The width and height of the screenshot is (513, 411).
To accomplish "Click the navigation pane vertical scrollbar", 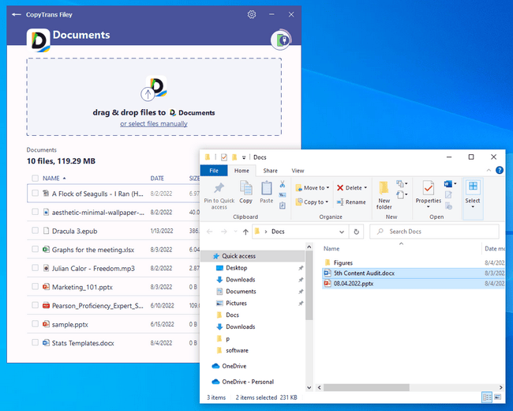I will pyautogui.click(x=309, y=287).
